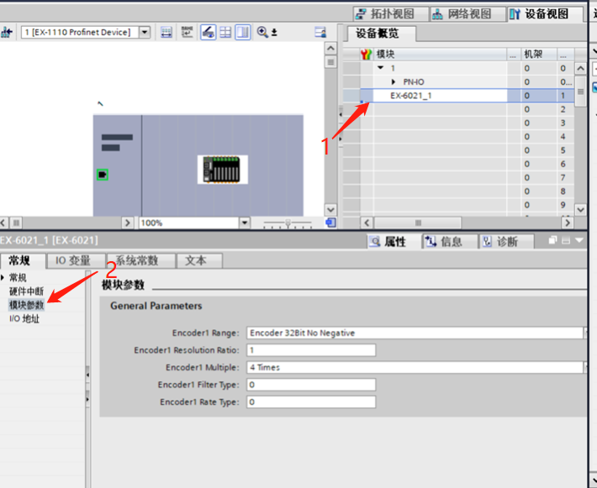This screenshot has width=597, height=488.
Task: Click the inspector window layout icon
Action: (x=566, y=240)
